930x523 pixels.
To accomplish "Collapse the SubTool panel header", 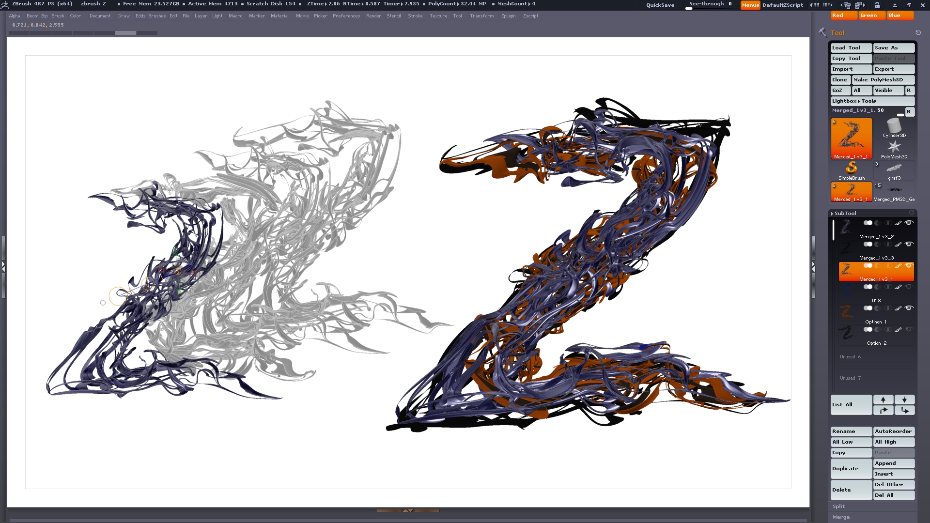I will click(x=845, y=214).
